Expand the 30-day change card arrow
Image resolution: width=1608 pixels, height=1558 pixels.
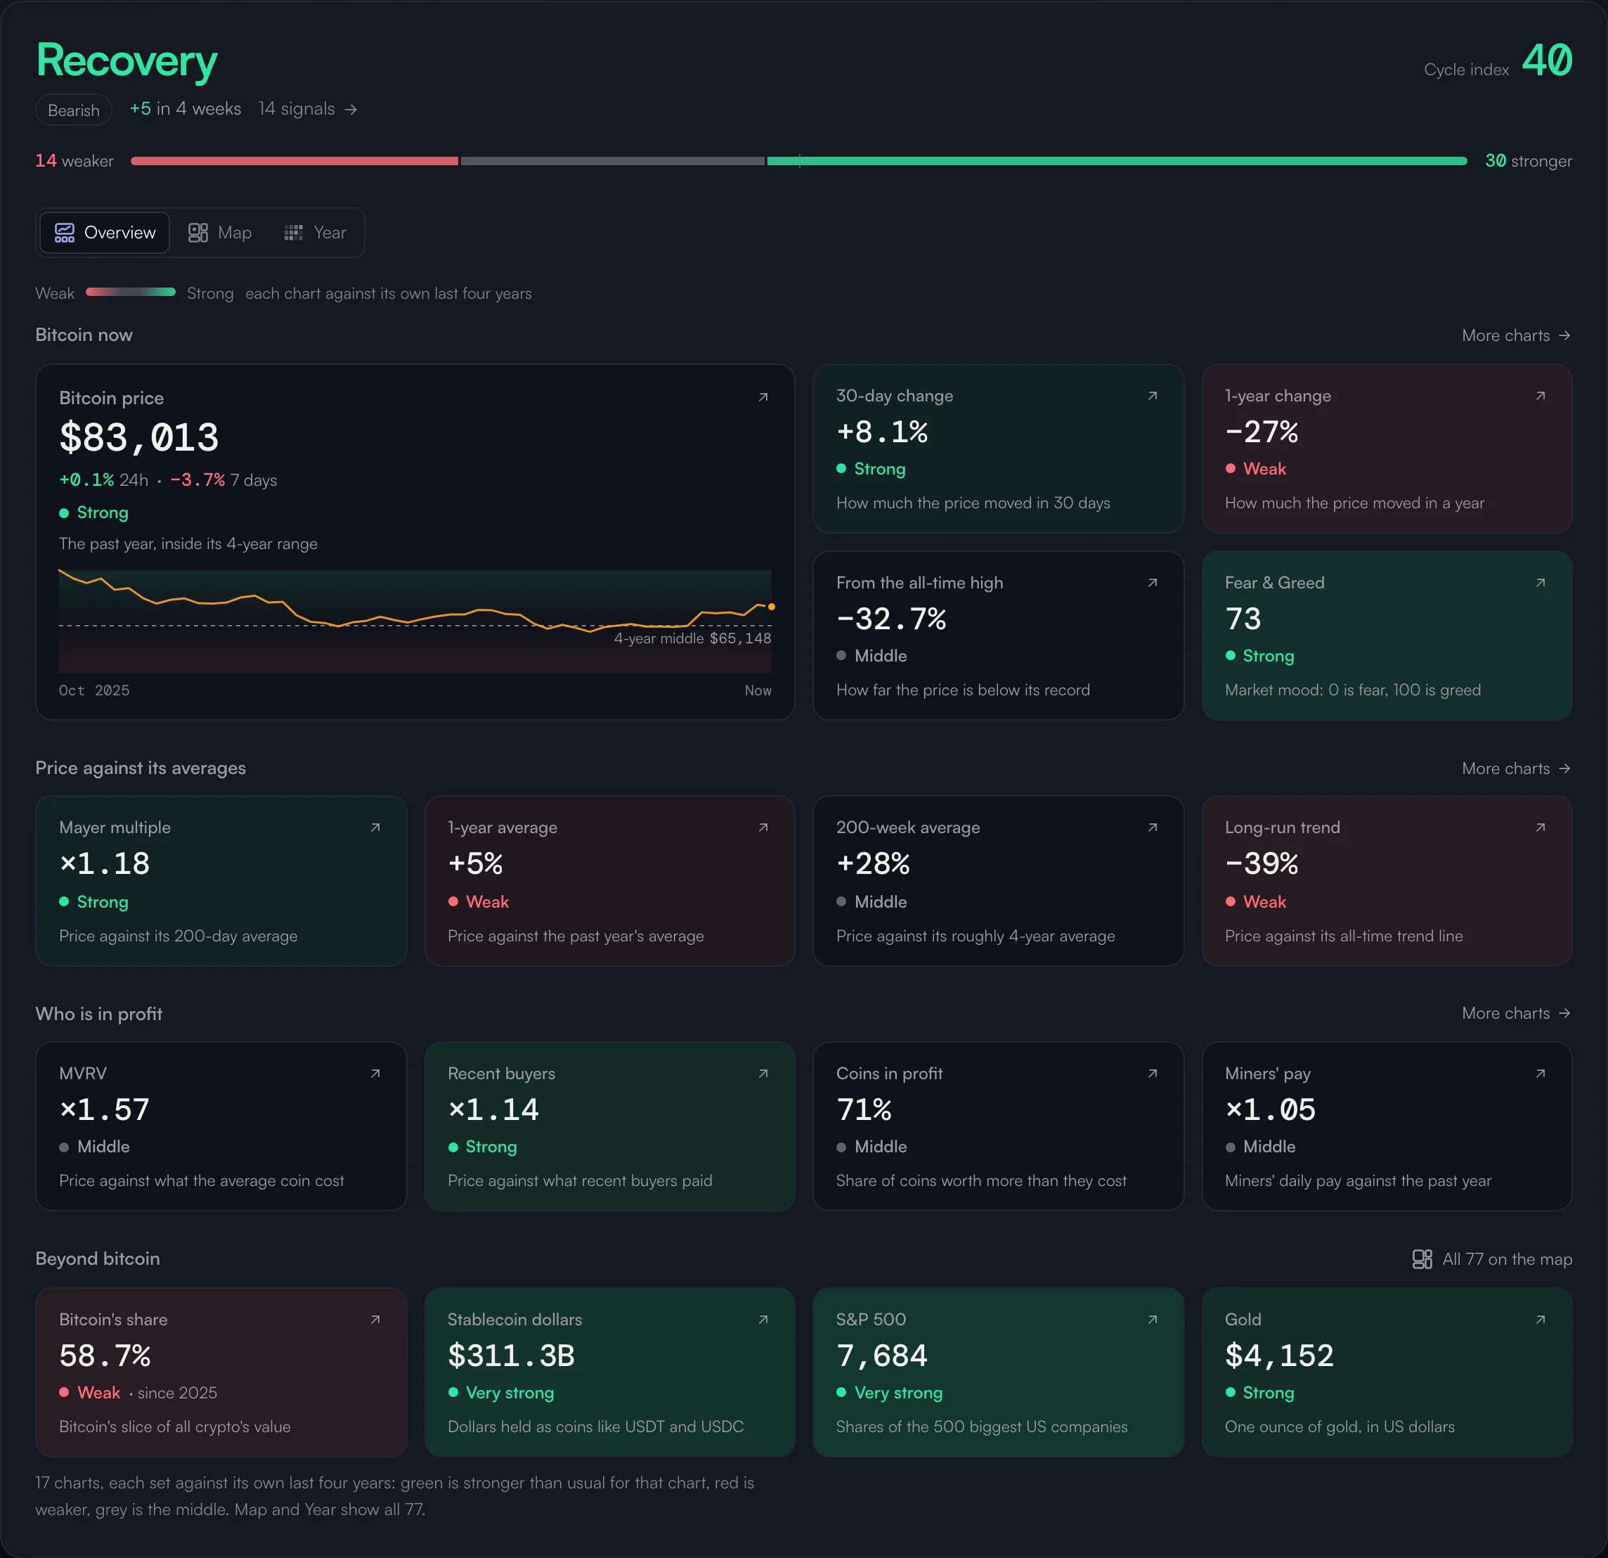point(1152,396)
